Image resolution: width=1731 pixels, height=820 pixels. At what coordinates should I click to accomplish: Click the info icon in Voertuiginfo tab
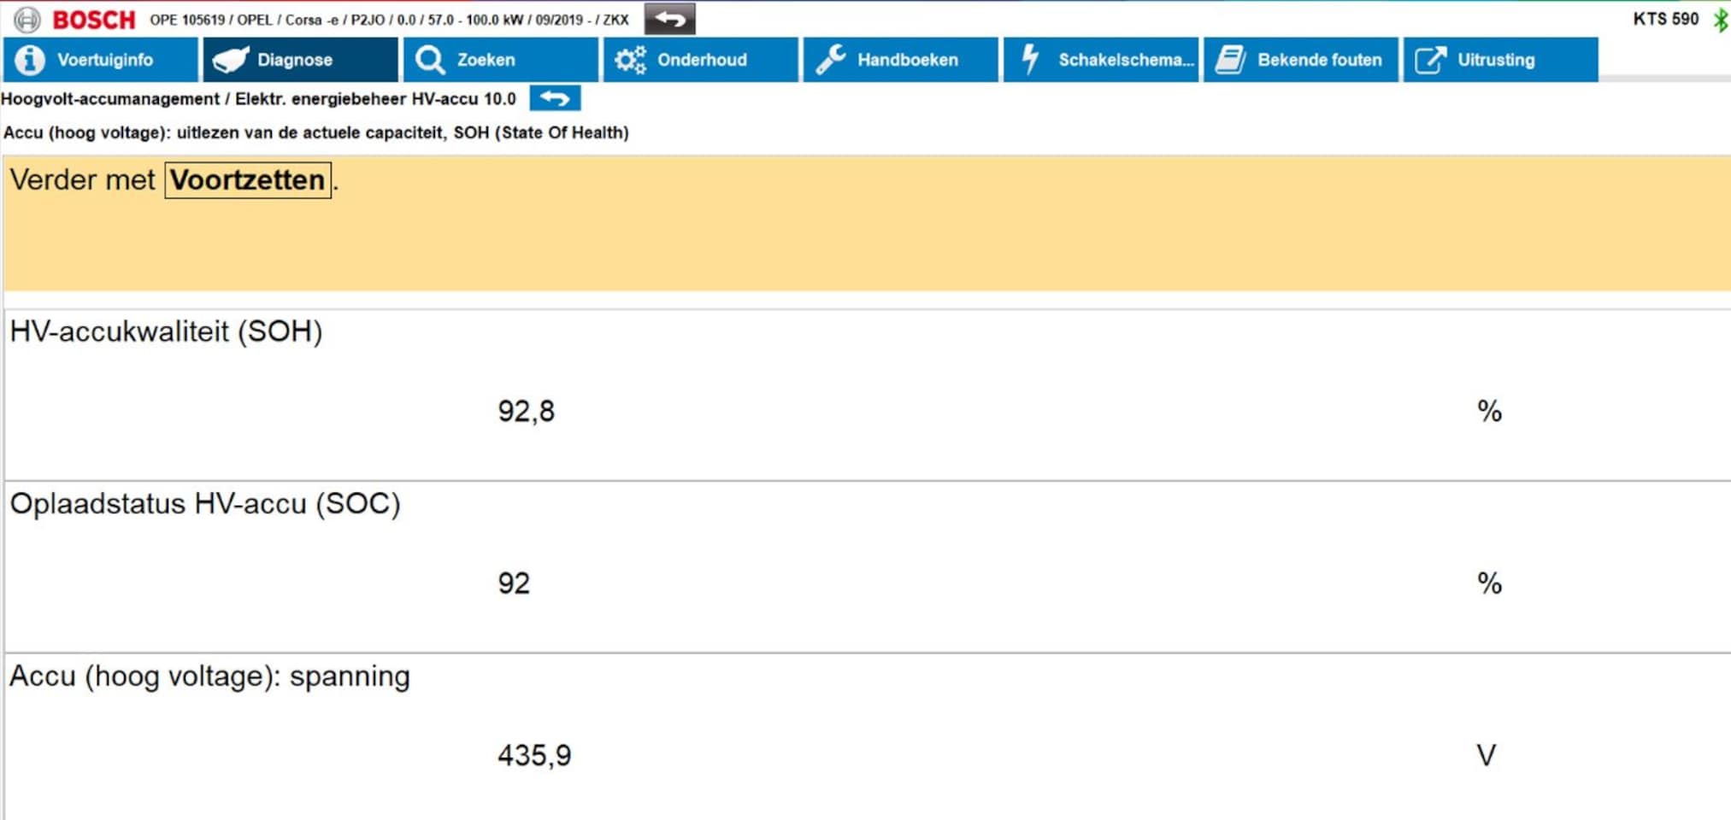(x=30, y=60)
